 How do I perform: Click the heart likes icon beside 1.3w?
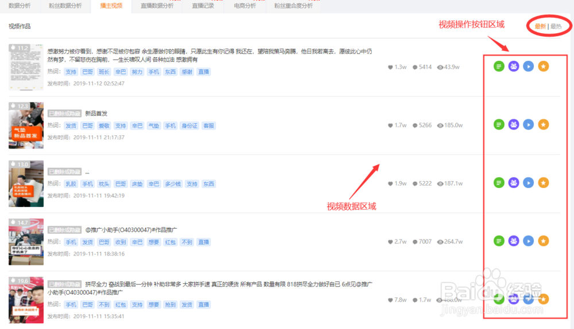[390, 67]
